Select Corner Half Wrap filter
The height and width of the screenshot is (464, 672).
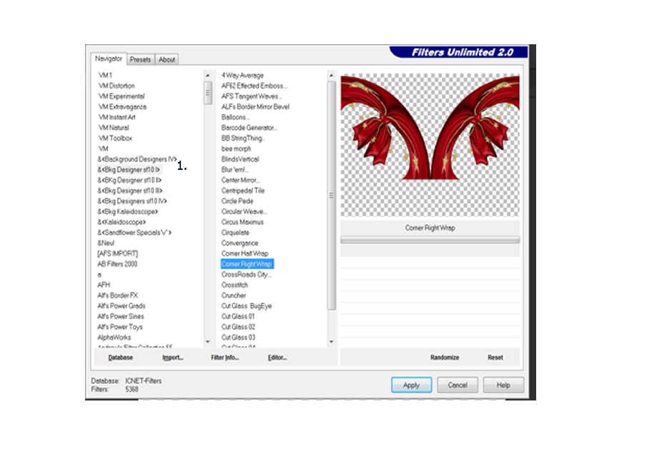point(244,253)
